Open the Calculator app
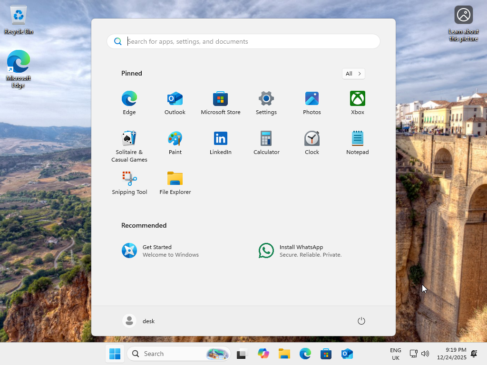 tap(266, 142)
